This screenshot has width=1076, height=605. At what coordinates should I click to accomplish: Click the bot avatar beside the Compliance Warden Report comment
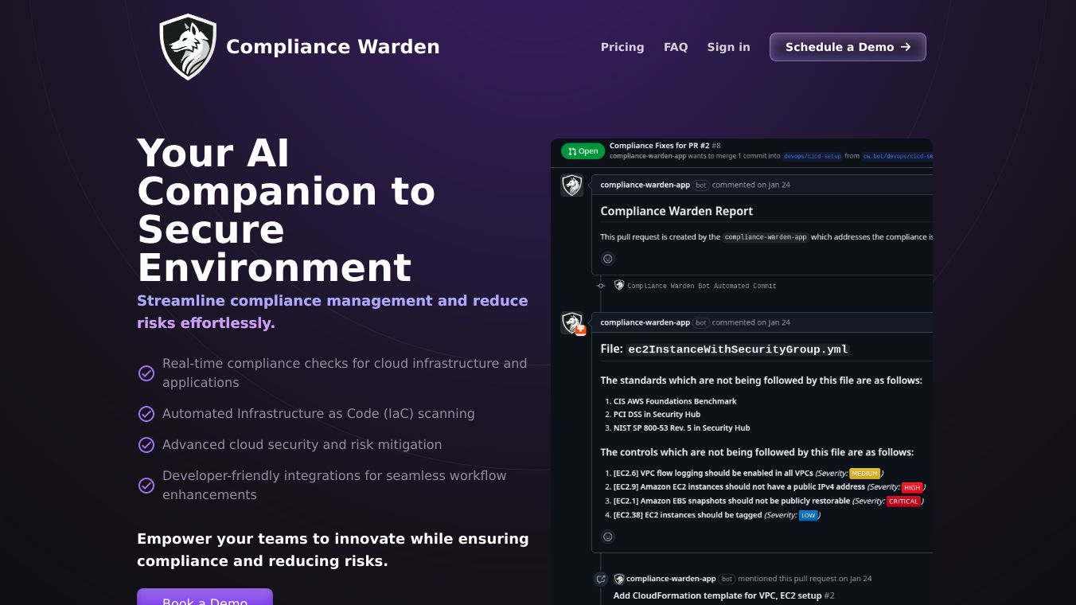[x=571, y=185]
